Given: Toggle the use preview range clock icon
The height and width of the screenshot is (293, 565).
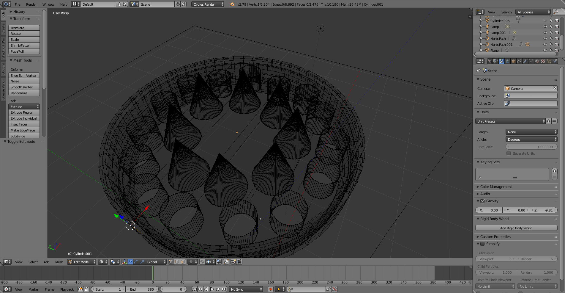Looking at the screenshot, I should pyautogui.click(x=81, y=289).
